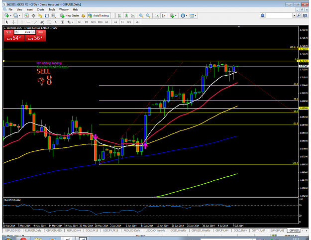Zoom in on the chart
This screenshot has width=311, height=240.
click(141, 15)
